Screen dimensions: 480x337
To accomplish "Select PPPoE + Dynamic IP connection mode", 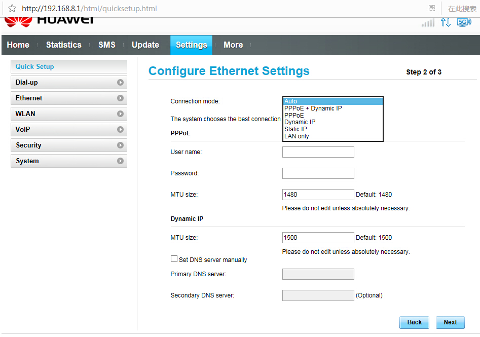I will point(313,108).
